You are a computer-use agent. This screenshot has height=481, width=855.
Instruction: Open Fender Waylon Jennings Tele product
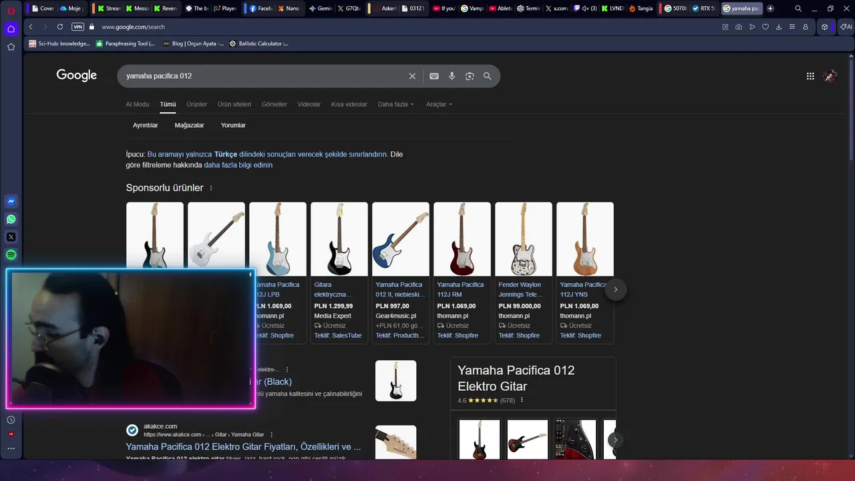(524, 273)
